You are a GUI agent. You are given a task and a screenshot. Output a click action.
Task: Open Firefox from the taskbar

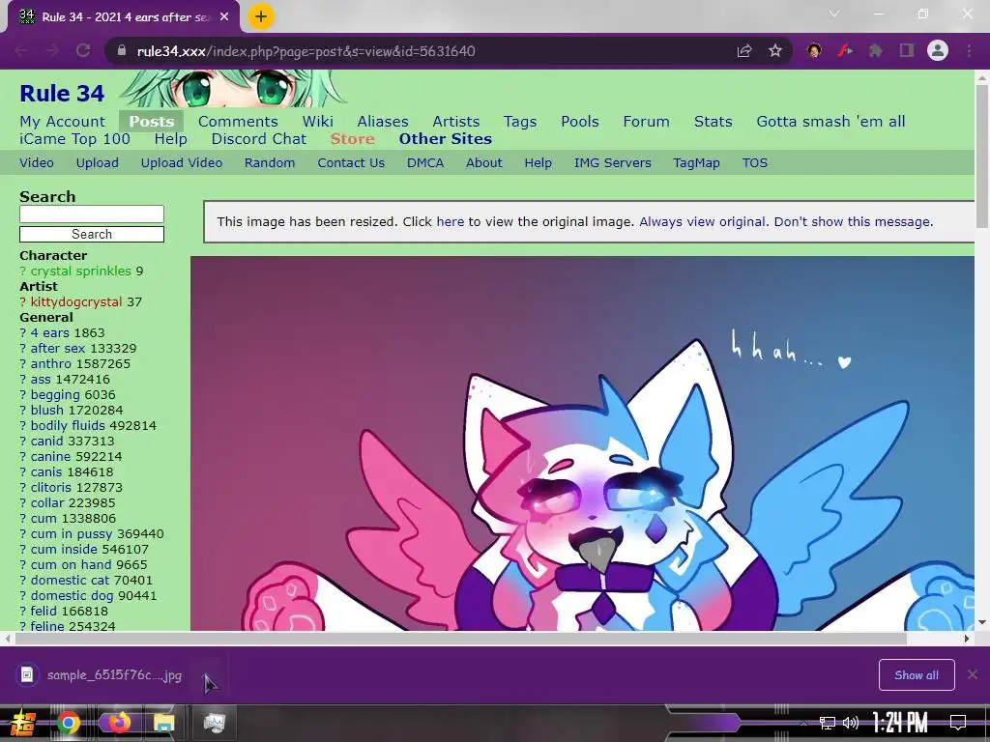(x=119, y=723)
